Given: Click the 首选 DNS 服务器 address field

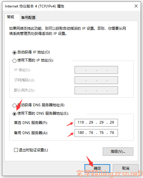Looking at the screenshot, I should pyautogui.click(x=96, y=122).
